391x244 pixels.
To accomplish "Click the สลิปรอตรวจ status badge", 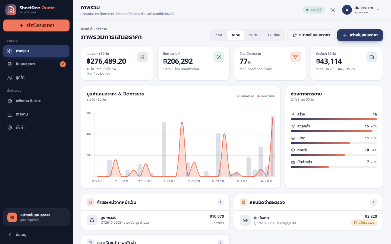I will click(364, 223).
